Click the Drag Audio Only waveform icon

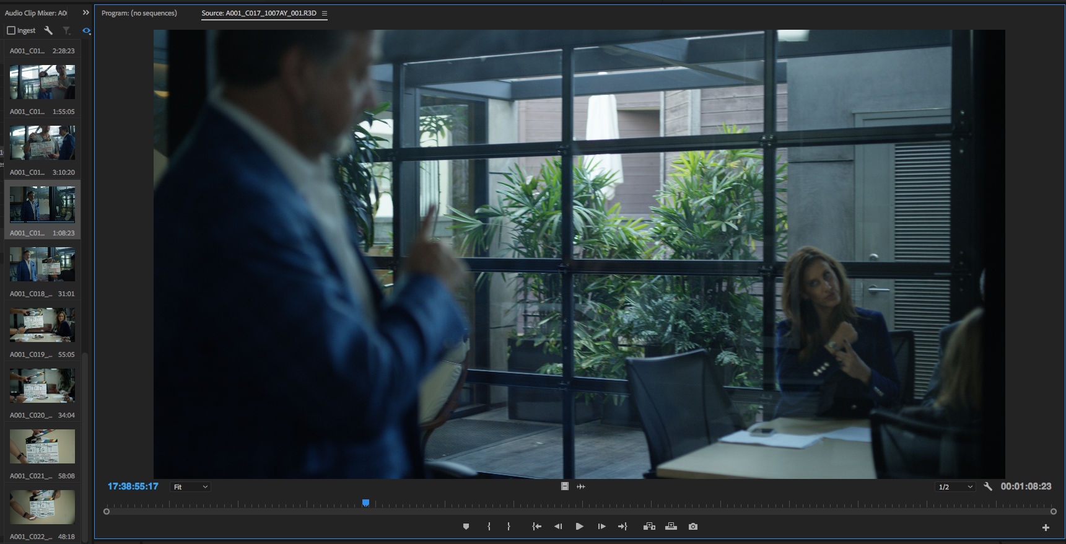[581, 486]
